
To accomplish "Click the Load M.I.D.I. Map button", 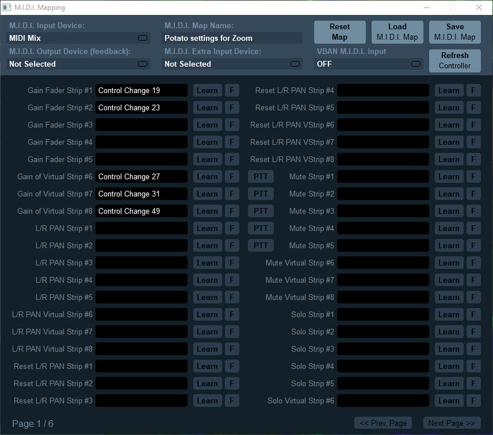I will click(397, 32).
